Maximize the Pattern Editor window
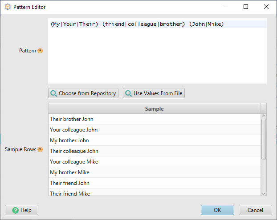 pos(246,7)
